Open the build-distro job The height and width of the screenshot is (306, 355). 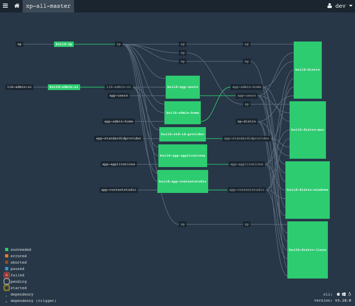click(x=308, y=70)
